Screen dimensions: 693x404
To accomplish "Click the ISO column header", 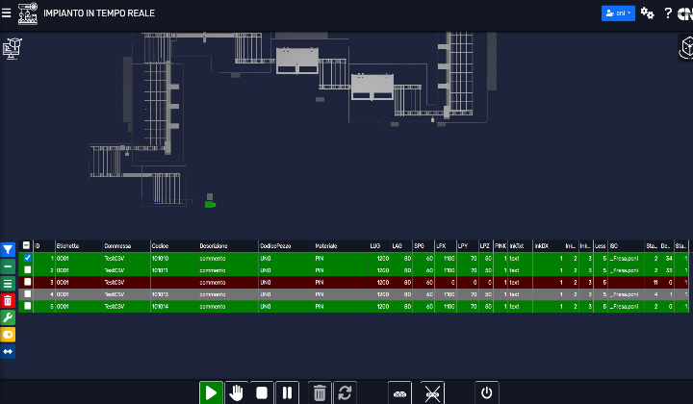I will pos(627,246).
